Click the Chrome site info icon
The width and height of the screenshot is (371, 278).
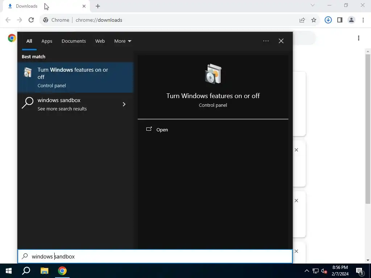[46, 20]
